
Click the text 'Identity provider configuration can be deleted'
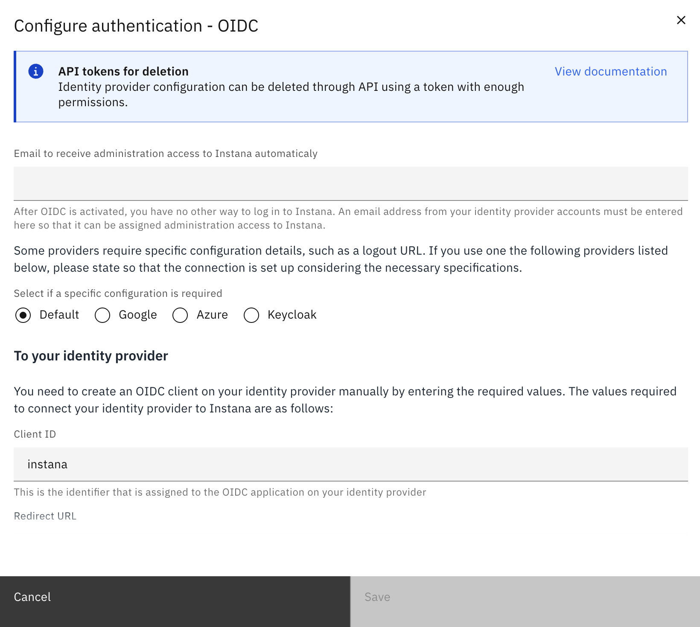(291, 95)
